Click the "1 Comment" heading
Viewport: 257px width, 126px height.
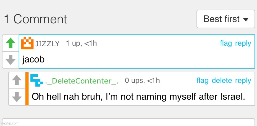[36, 19]
